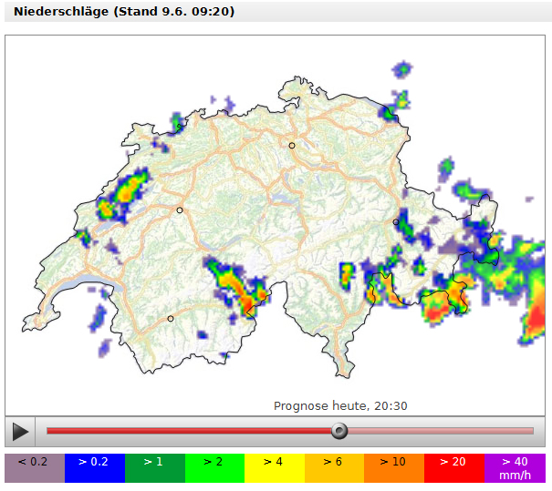The width and height of the screenshot is (552, 491).
Task: Pick the bright green '> 2' legend swatch
Action: (x=214, y=467)
